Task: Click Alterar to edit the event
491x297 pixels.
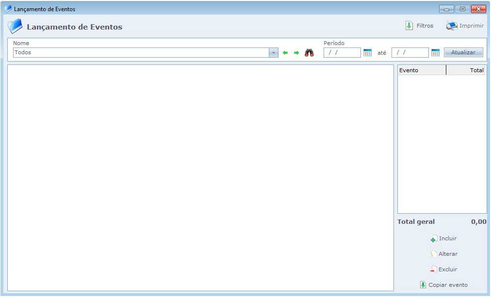Action: click(x=443, y=254)
